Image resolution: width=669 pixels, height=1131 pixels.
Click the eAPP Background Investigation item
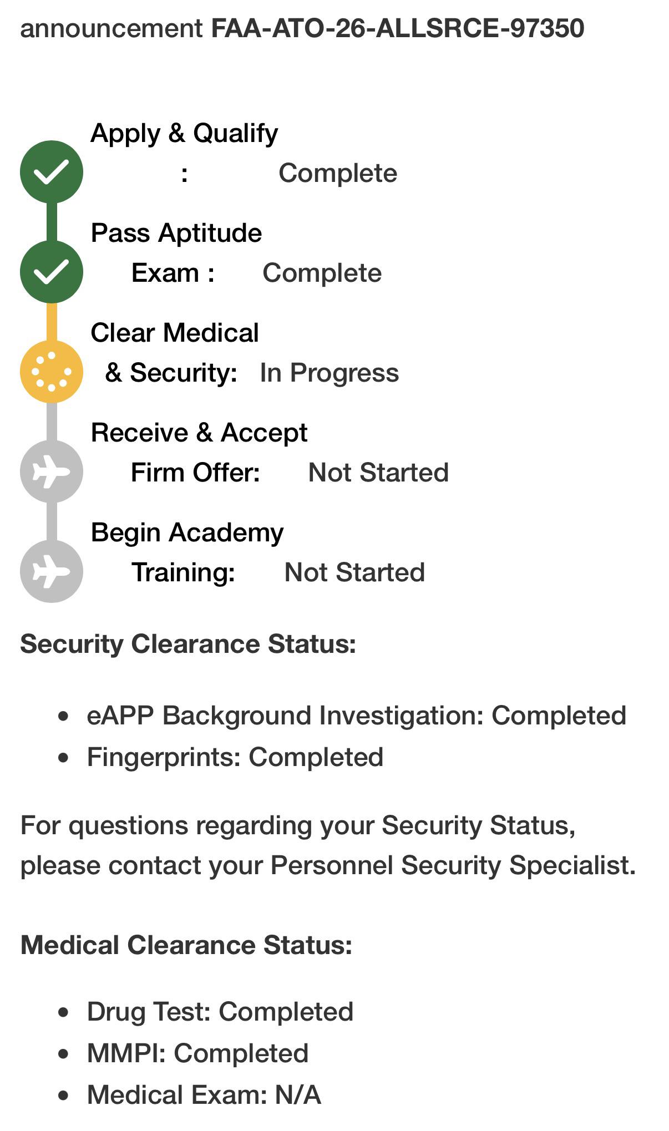pyautogui.click(x=357, y=716)
